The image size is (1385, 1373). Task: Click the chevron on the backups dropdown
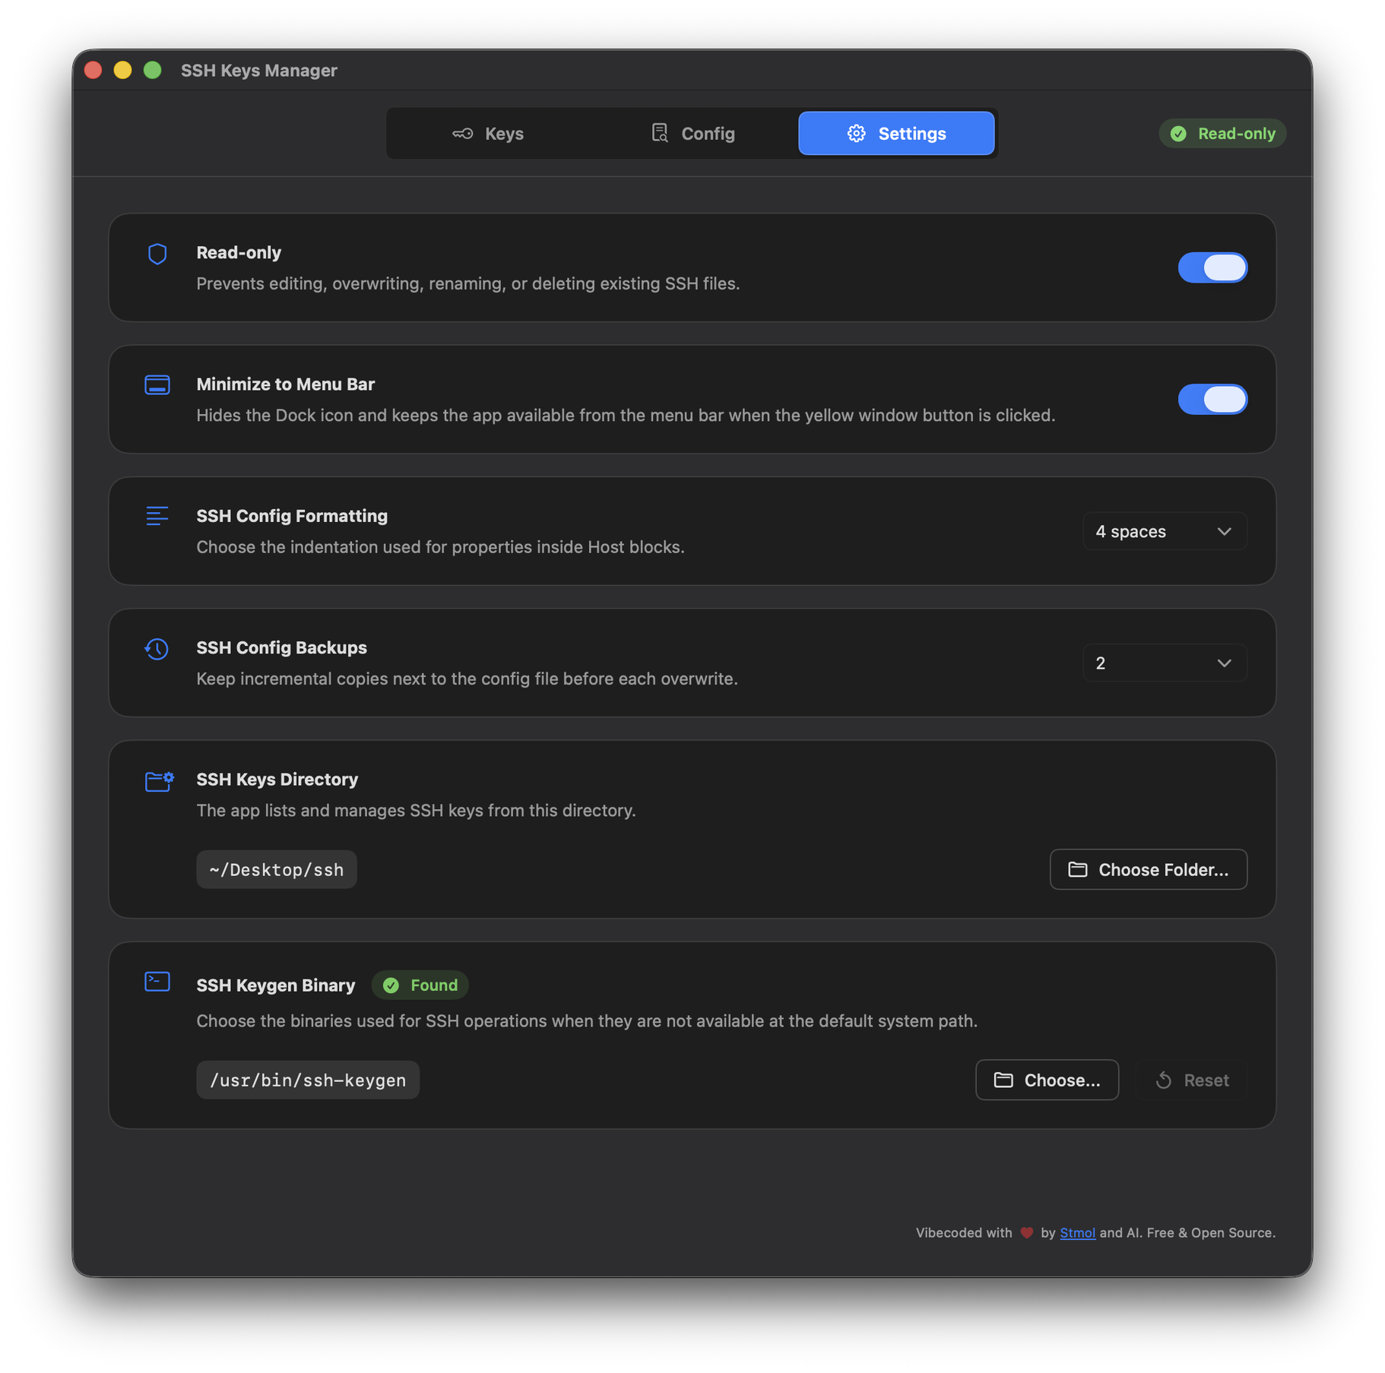1224,663
